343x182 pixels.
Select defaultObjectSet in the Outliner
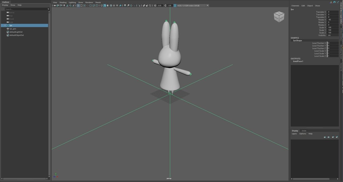point(17,35)
